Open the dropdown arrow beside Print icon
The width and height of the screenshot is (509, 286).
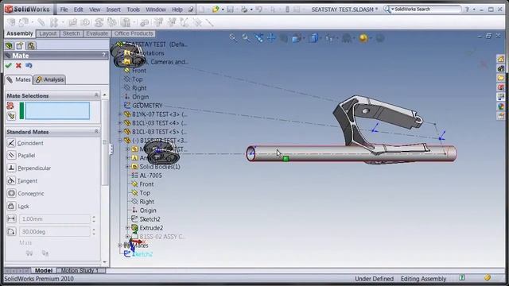coord(251,10)
